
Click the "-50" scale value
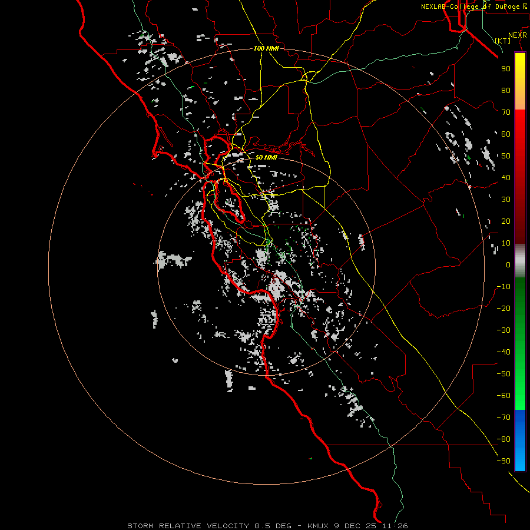503,374
